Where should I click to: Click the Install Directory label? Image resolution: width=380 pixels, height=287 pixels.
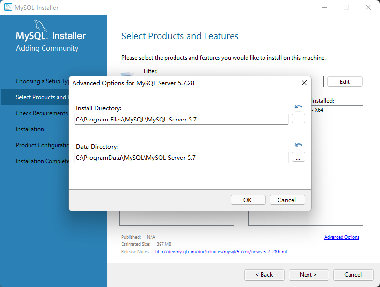99,108
